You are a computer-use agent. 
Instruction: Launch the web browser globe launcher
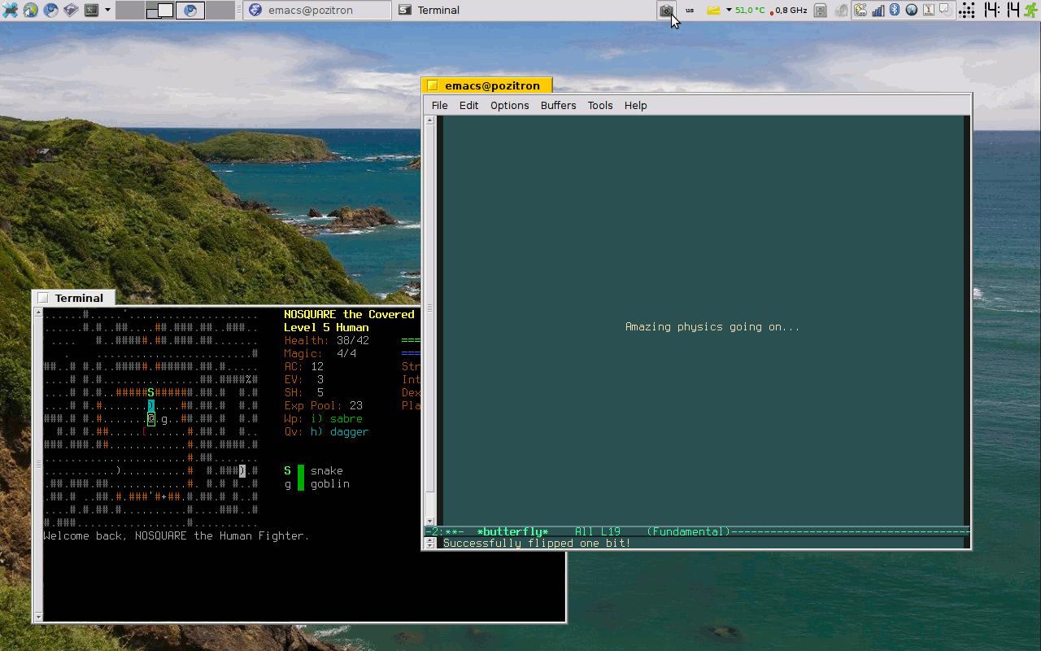click(x=31, y=11)
